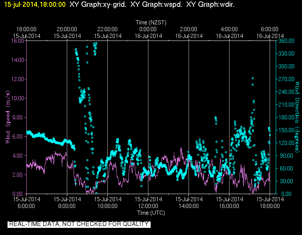Click the NZST axis tick label "6:00:00"

coord(270,29)
